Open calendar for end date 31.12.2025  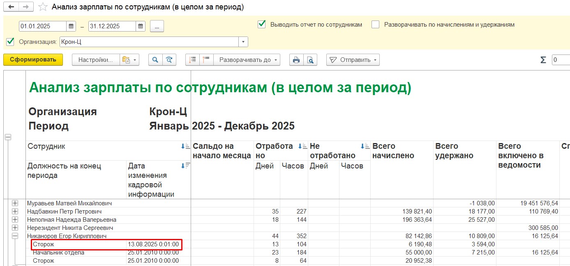coord(141,26)
